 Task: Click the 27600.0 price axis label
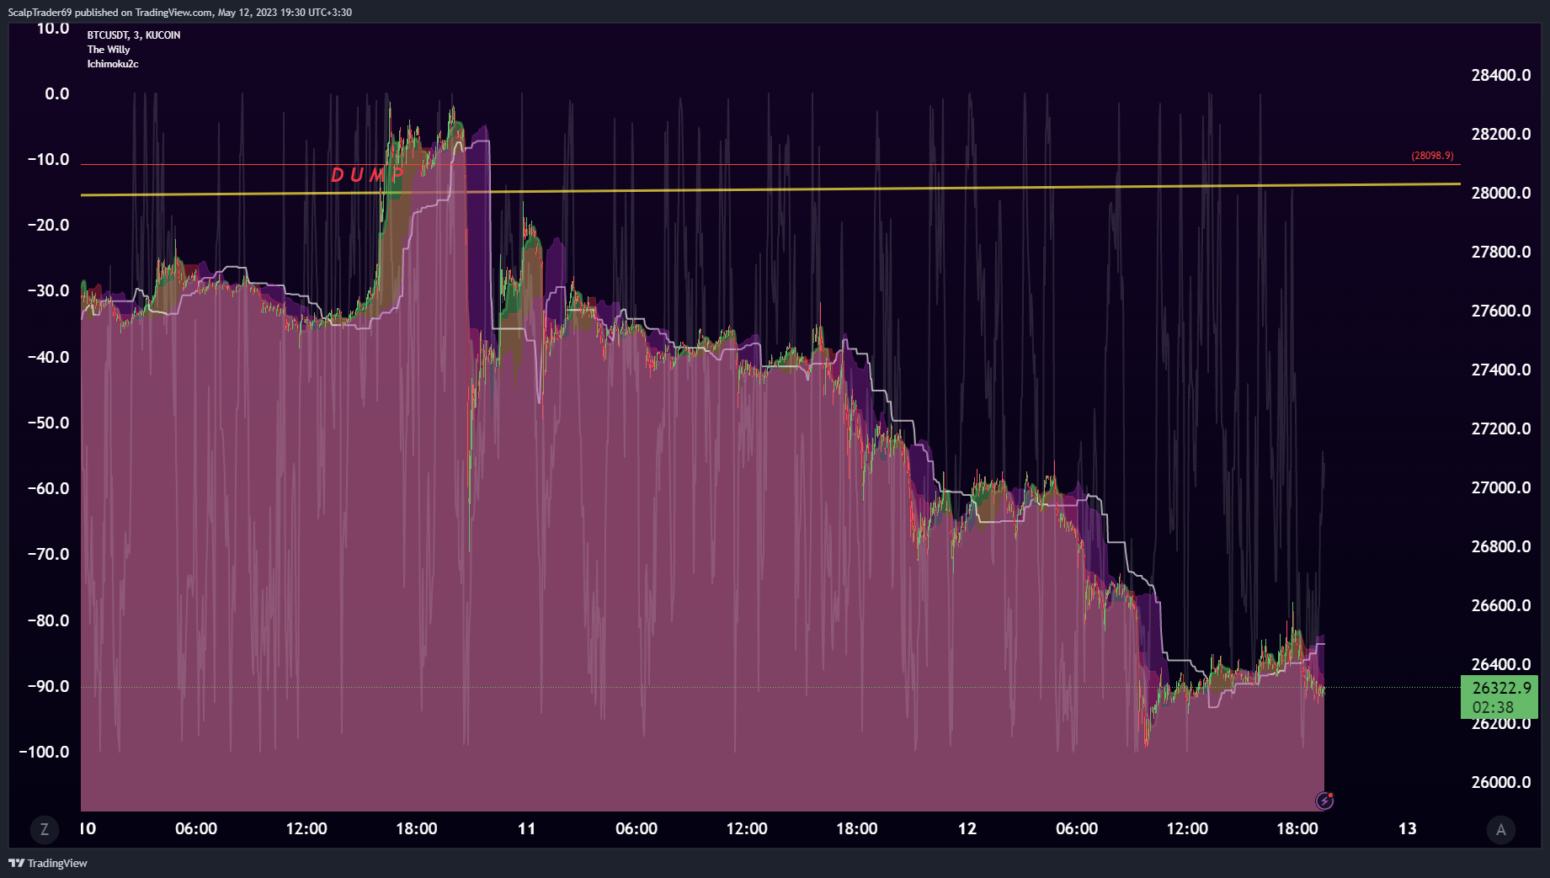[x=1501, y=311]
